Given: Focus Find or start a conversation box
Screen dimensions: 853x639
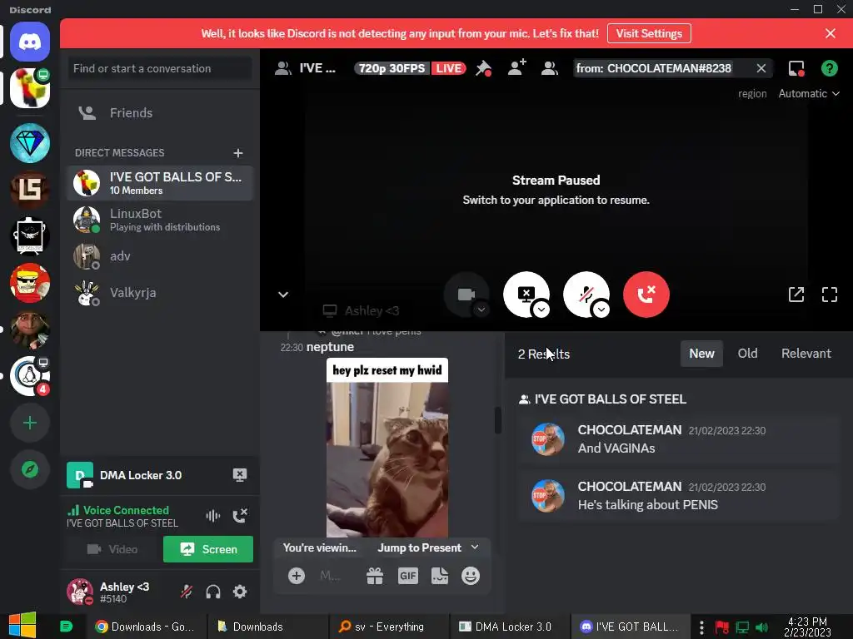Looking at the screenshot, I should click(160, 68).
